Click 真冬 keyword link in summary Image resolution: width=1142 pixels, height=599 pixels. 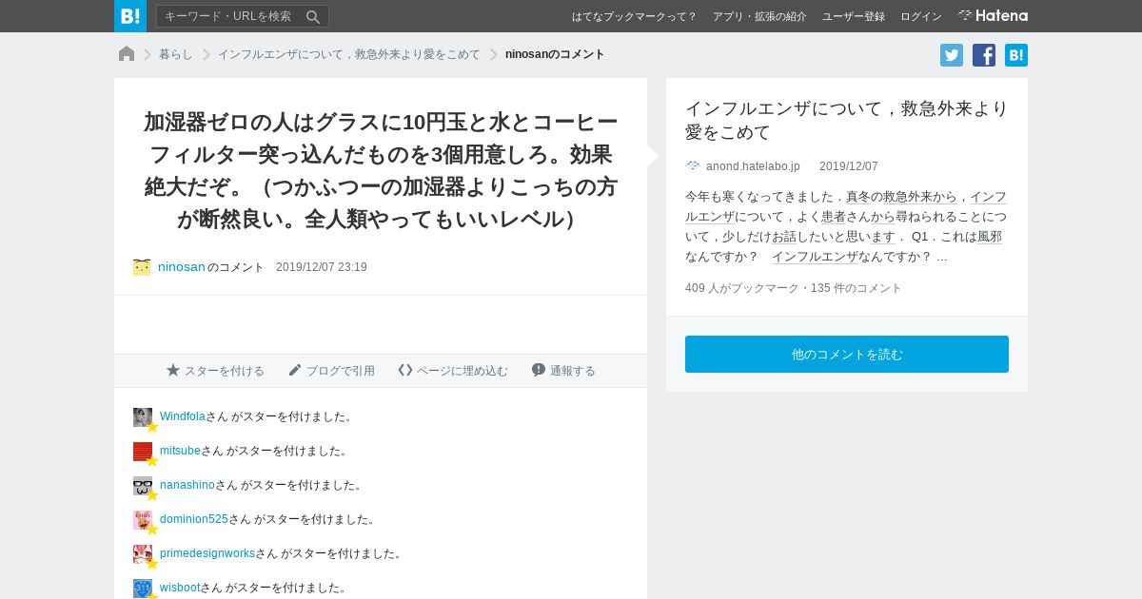click(x=858, y=197)
